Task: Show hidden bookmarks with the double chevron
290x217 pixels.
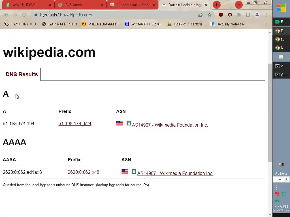Action: tap(266, 24)
